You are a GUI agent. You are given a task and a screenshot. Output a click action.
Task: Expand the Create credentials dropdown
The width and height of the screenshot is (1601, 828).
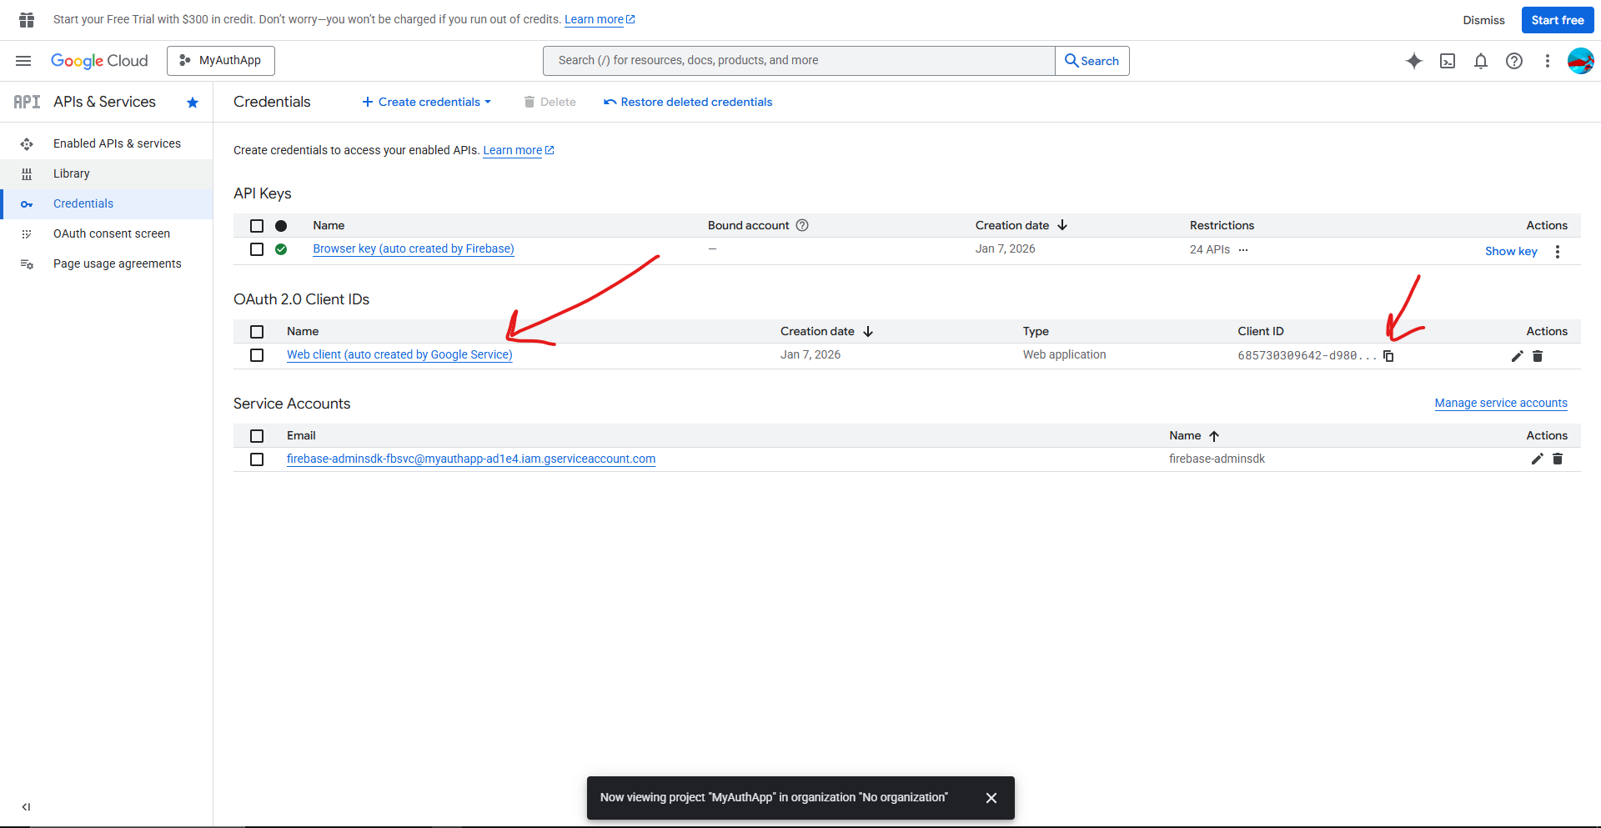426,102
